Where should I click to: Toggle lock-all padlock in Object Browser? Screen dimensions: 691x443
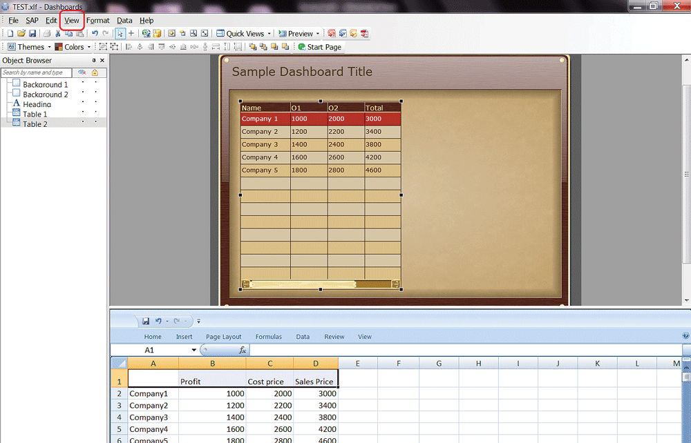(x=95, y=72)
